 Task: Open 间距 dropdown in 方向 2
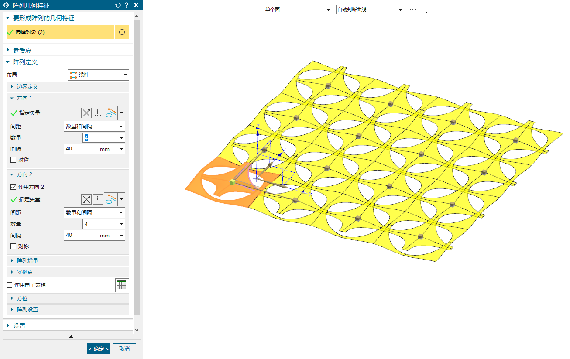94,213
